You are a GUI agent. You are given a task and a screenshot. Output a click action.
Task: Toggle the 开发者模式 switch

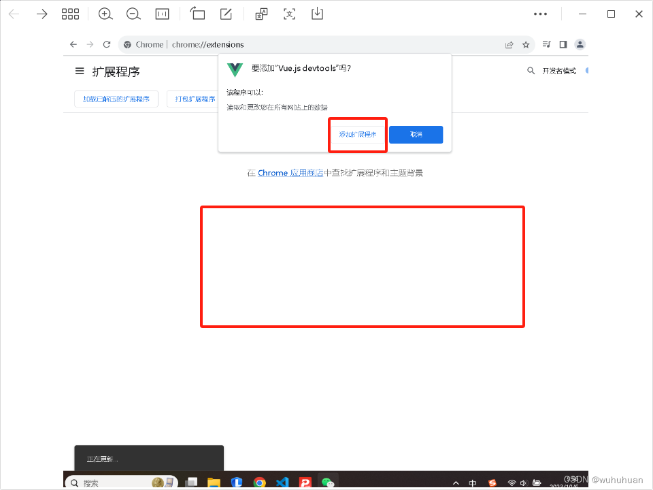[586, 71]
